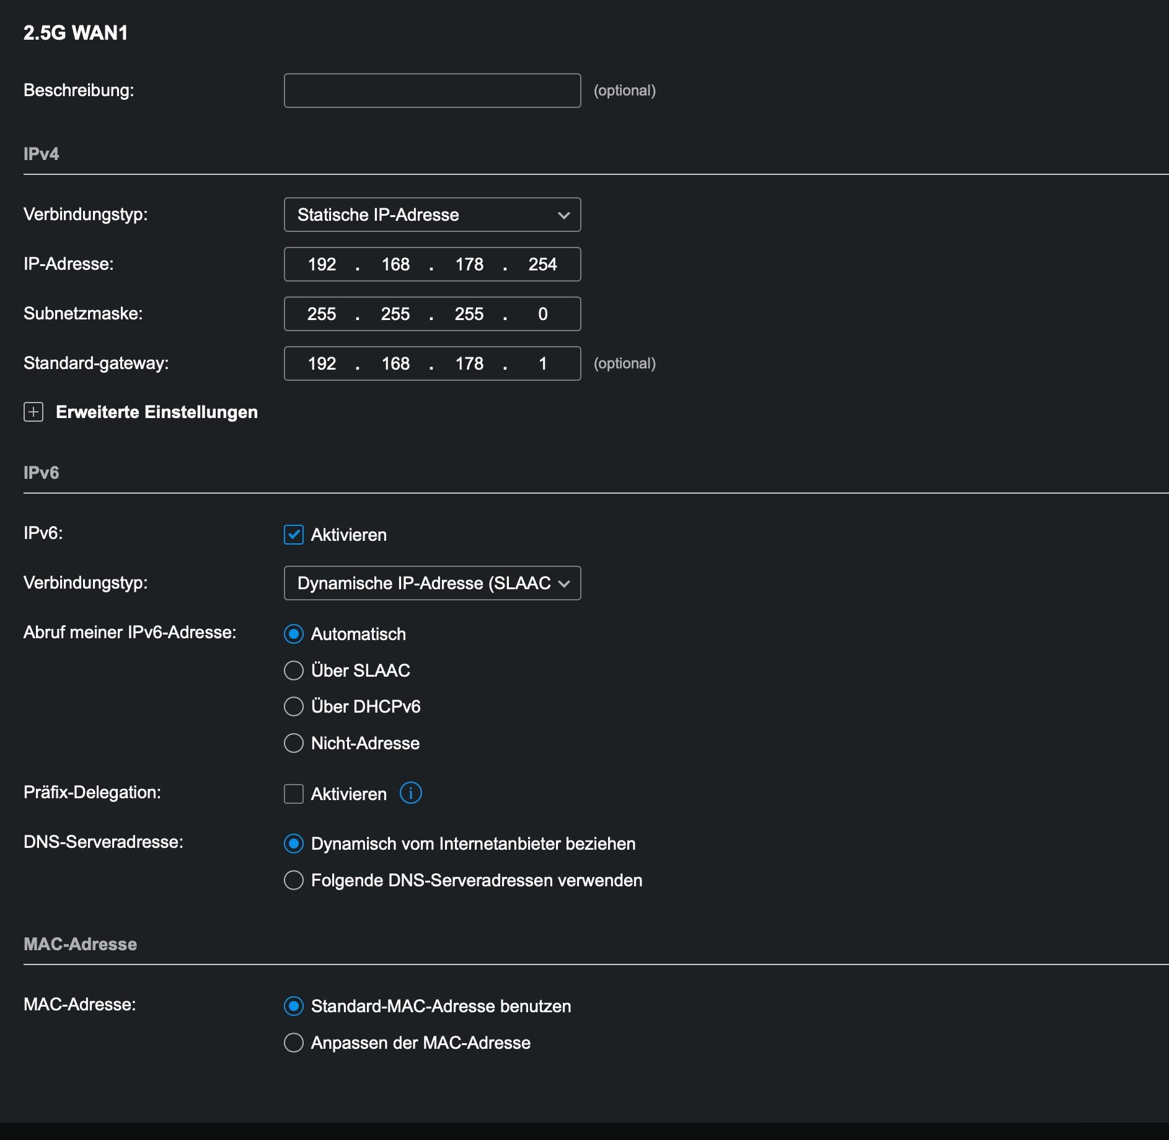Uncheck the IPv6 Aktivieren checkbox
Viewport: 1169px width, 1140px height.
pos(294,535)
